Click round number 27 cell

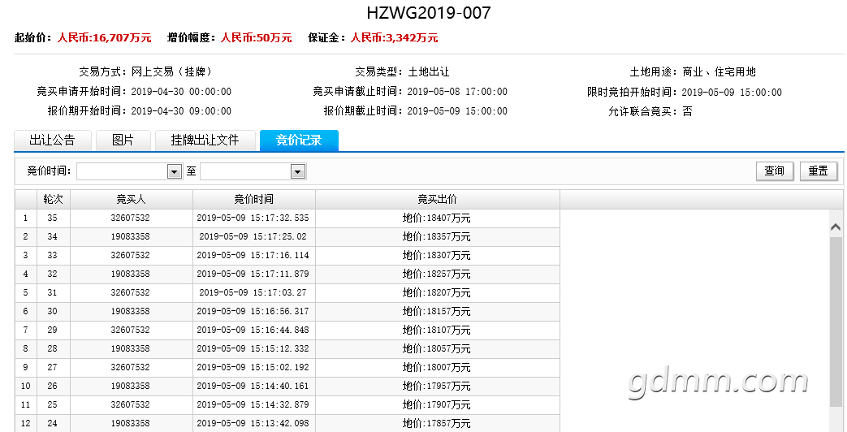click(x=53, y=367)
